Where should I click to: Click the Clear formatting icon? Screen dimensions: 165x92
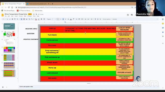pos(100,19)
